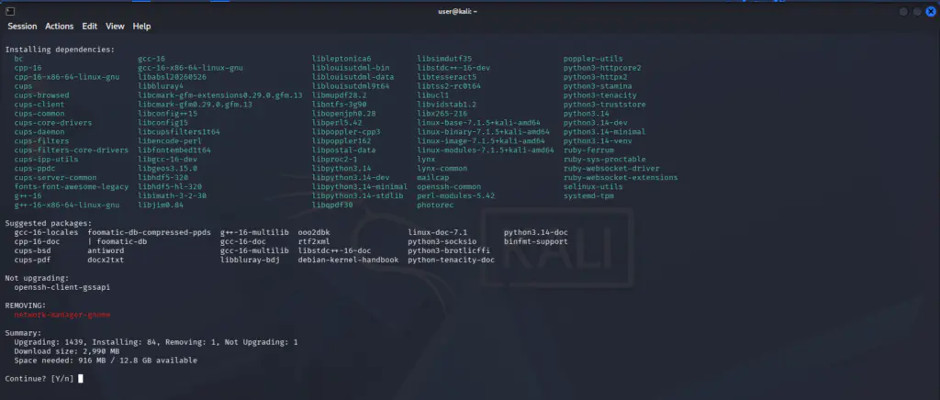This screenshot has height=400, width=940.
Task: Click the libx265-216 package name
Action: pos(442,114)
